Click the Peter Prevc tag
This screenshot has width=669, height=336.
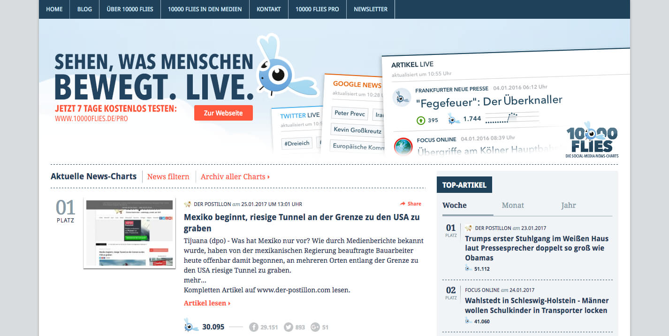coord(349,114)
